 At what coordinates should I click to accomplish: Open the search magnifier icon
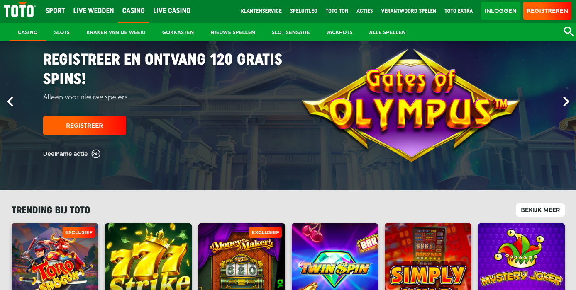pyautogui.click(x=568, y=31)
